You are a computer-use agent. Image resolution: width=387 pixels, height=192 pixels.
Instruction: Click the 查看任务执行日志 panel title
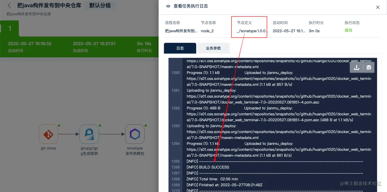pos(191,6)
